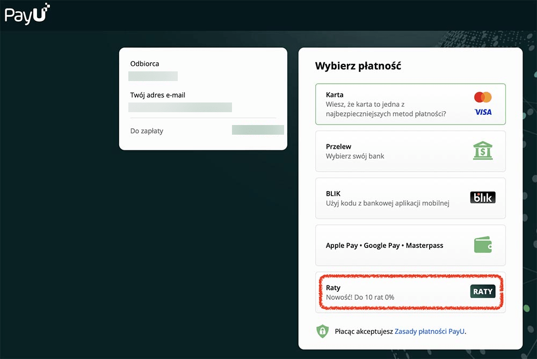The width and height of the screenshot is (537, 359).
Task: Click the blurred Do zapłaty amount
Action: 258,130
